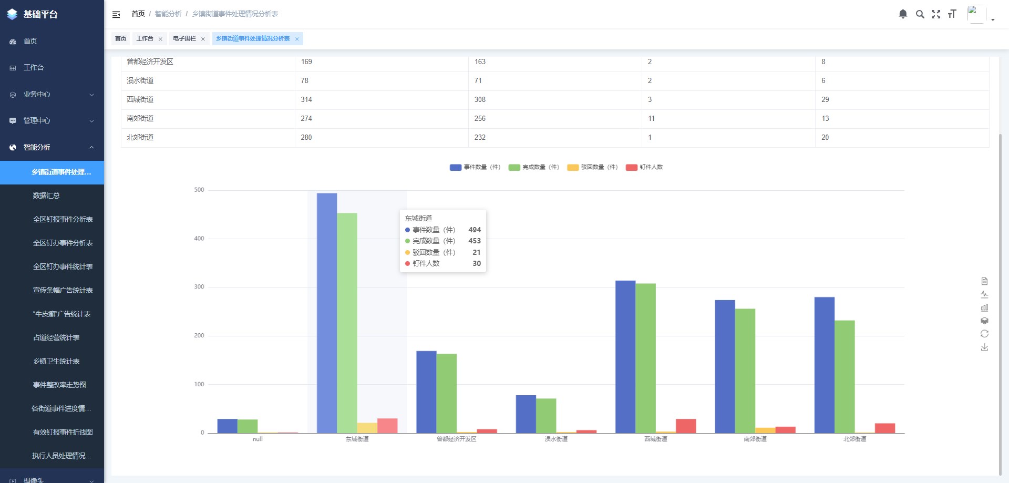The width and height of the screenshot is (1009, 483).
Task: Open 有效钉报事件折线图 menu item
Action: [52, 432]
